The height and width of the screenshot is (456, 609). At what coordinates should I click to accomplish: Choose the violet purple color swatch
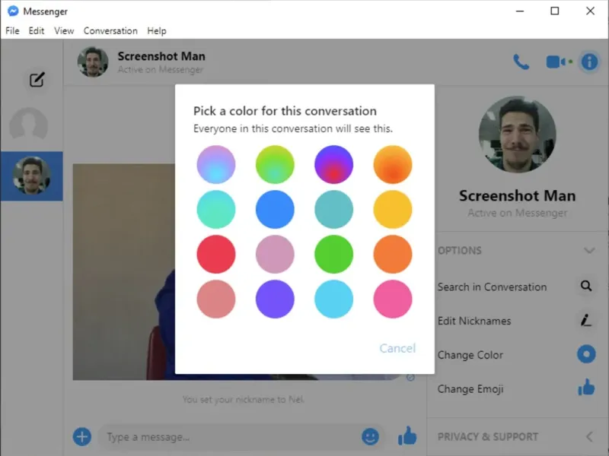coord(275,299)
